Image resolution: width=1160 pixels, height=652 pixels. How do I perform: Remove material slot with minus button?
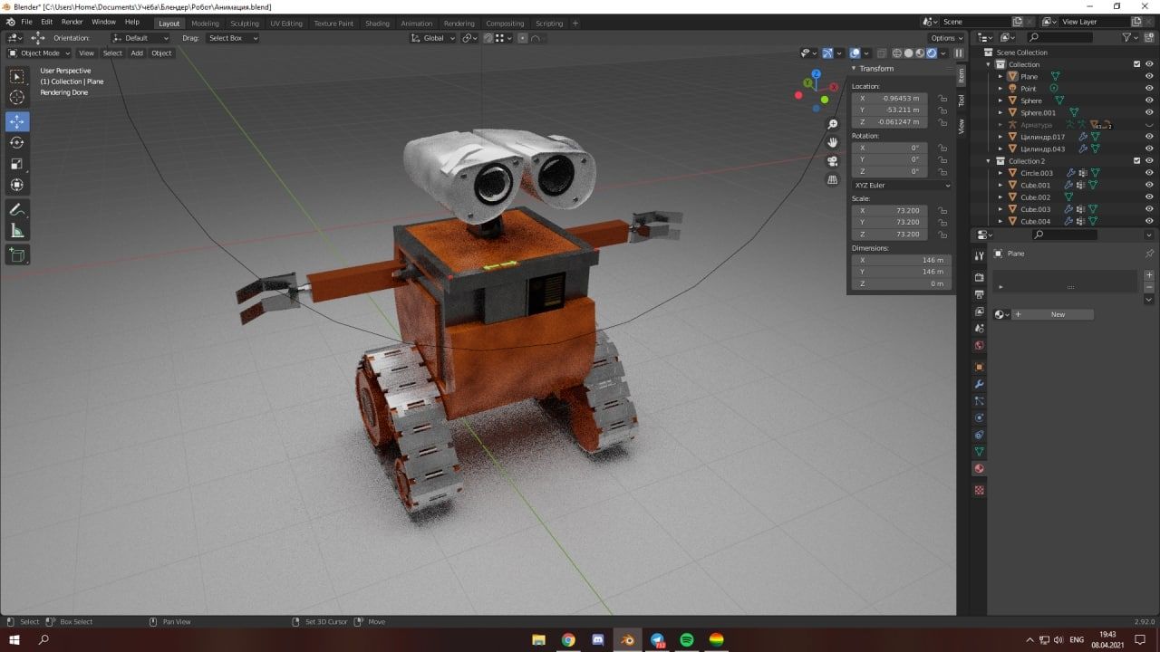tap(1149, 287)
